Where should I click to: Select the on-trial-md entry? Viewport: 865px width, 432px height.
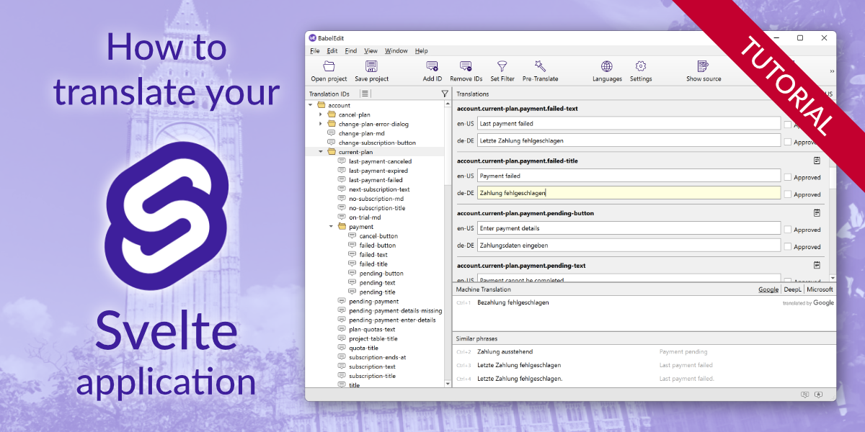tap(365, 217)
